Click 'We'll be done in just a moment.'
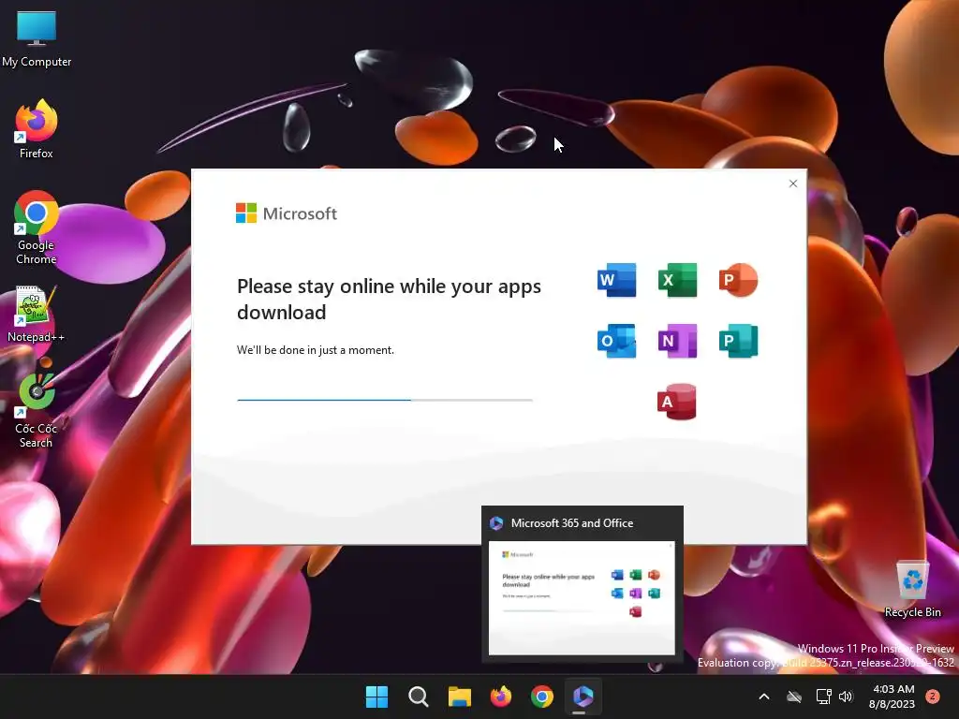The image size is (959, 719). tap(316, 350)
